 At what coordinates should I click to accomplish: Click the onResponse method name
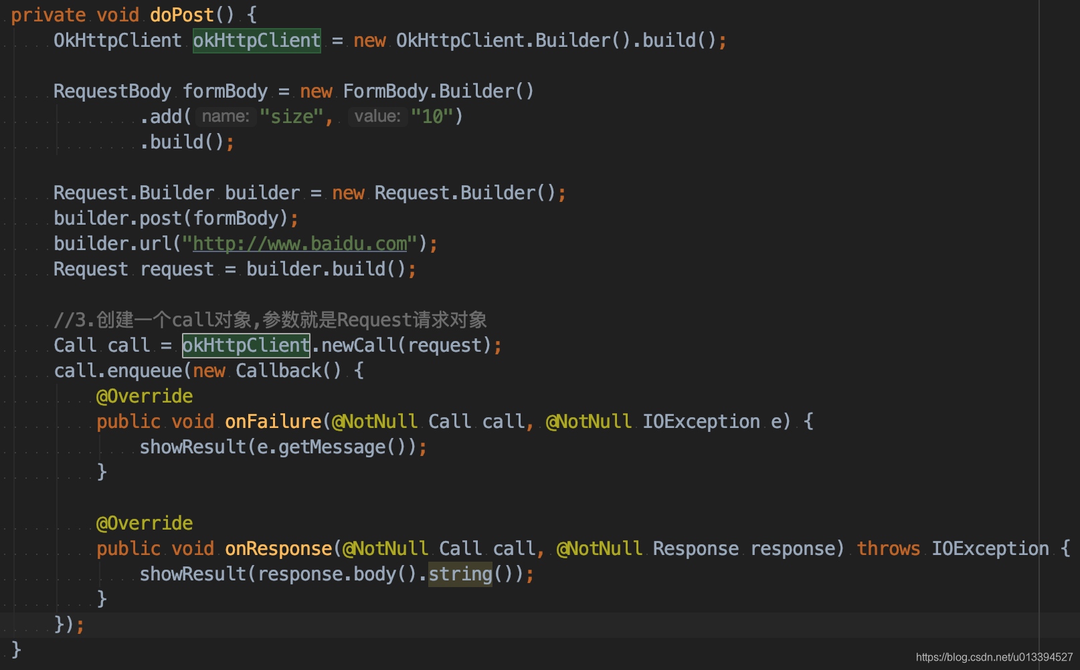[278, 548]
